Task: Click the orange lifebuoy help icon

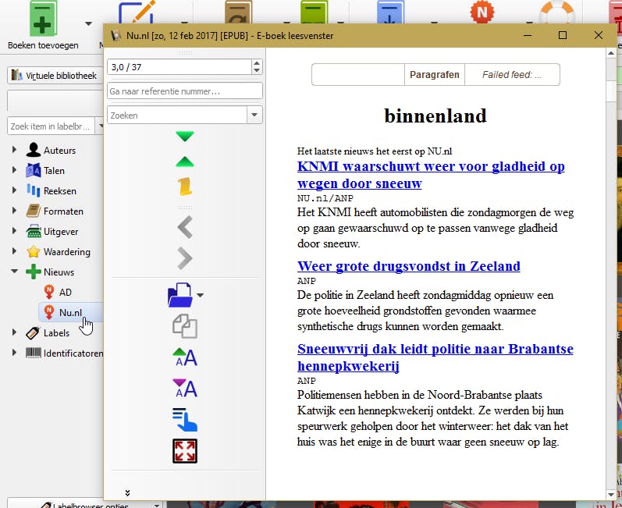Action: [557, 12]
